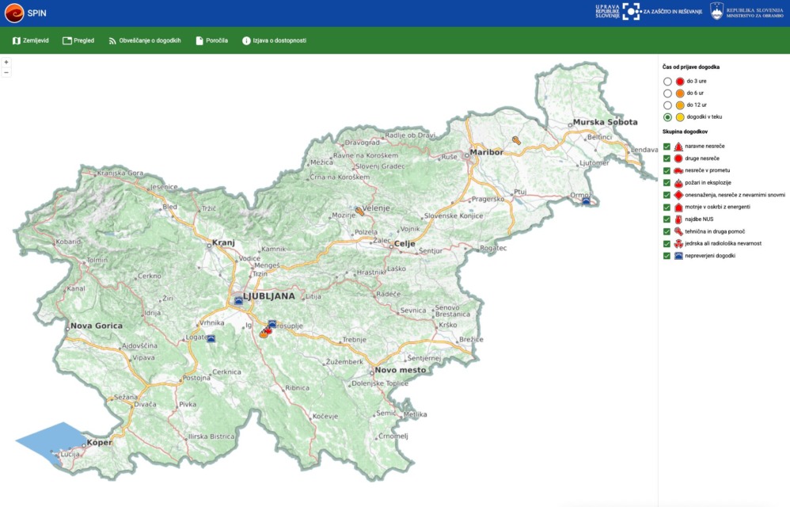Uncheck the druge nesreče checkbox

667,158
